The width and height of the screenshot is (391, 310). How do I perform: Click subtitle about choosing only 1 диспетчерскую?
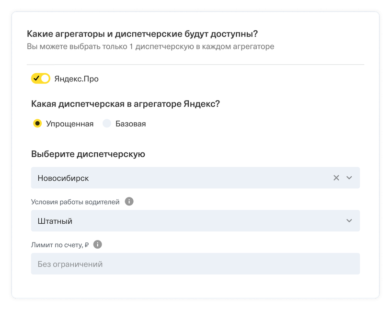[x=150, y=46]
